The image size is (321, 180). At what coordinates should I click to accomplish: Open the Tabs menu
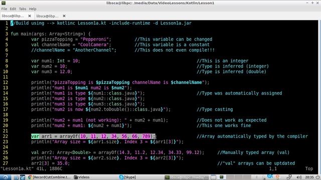(x=23, y=9)
